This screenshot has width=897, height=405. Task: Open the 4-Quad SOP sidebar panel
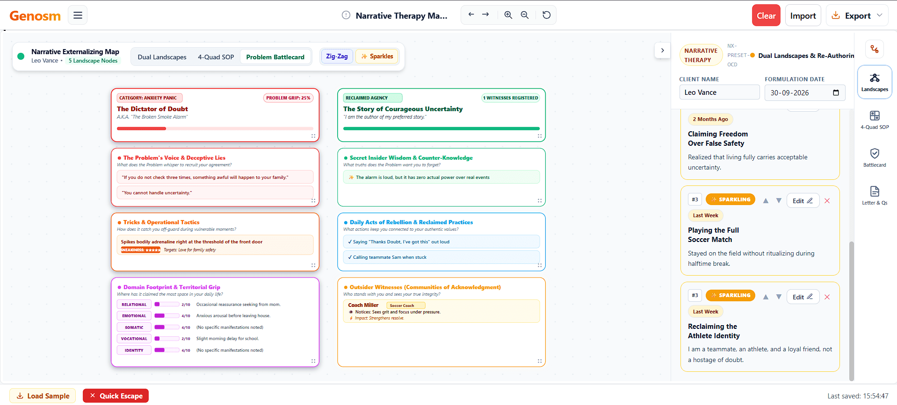click(x=875, y=120)
